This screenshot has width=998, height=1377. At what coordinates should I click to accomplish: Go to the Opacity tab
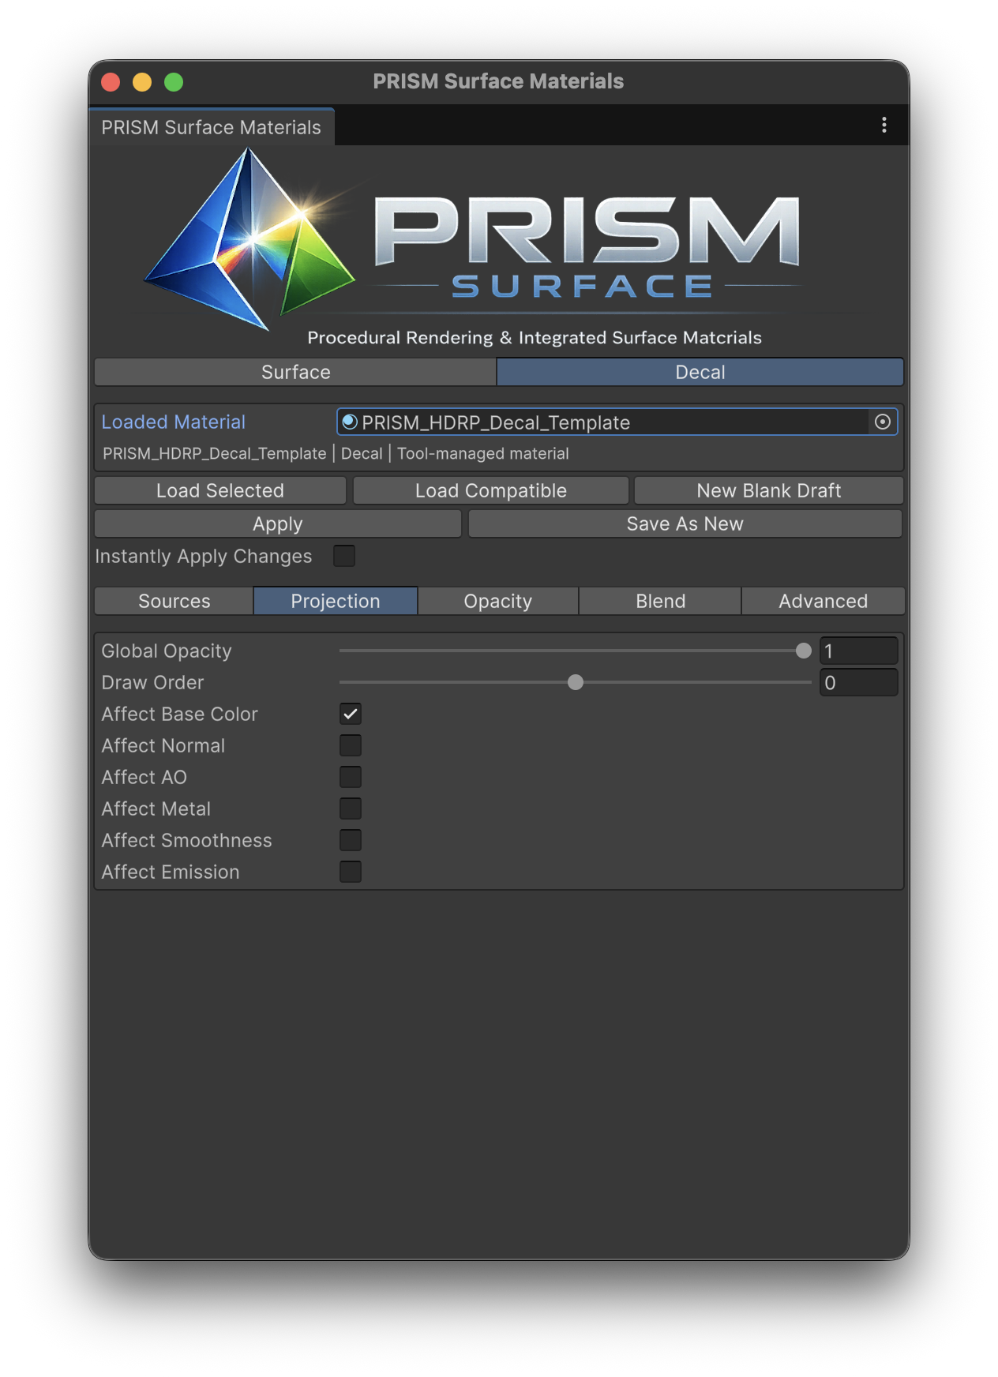[x=498, y=601]
